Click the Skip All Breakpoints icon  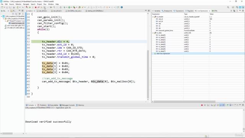23,7
